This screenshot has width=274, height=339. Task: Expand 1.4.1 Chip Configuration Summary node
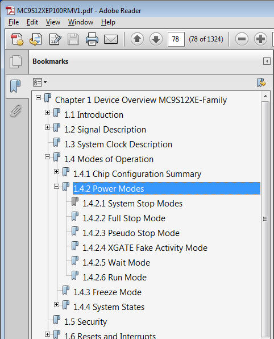tap(57, 171)
